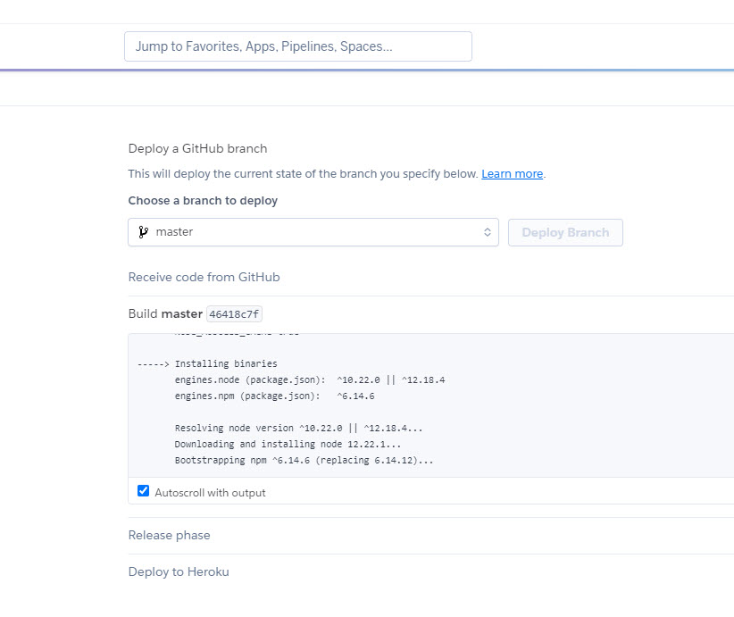This screenshot has width=734, height=617.
Task: Click the Autoscroll with output label
Action: [x=210, y=493]
